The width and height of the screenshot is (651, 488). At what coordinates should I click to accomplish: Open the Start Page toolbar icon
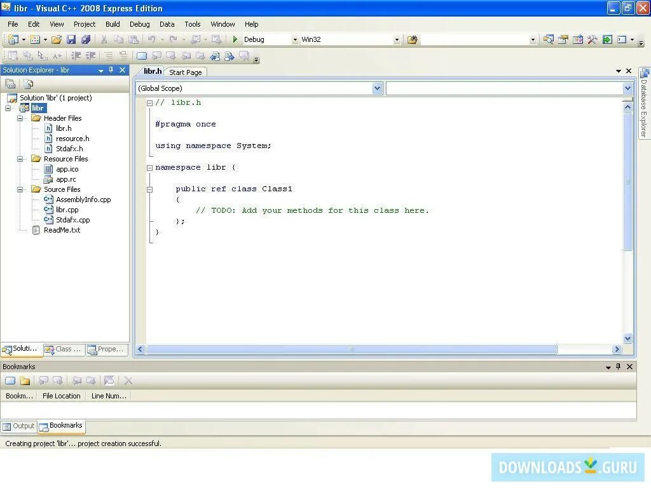[x=607, y=39]
